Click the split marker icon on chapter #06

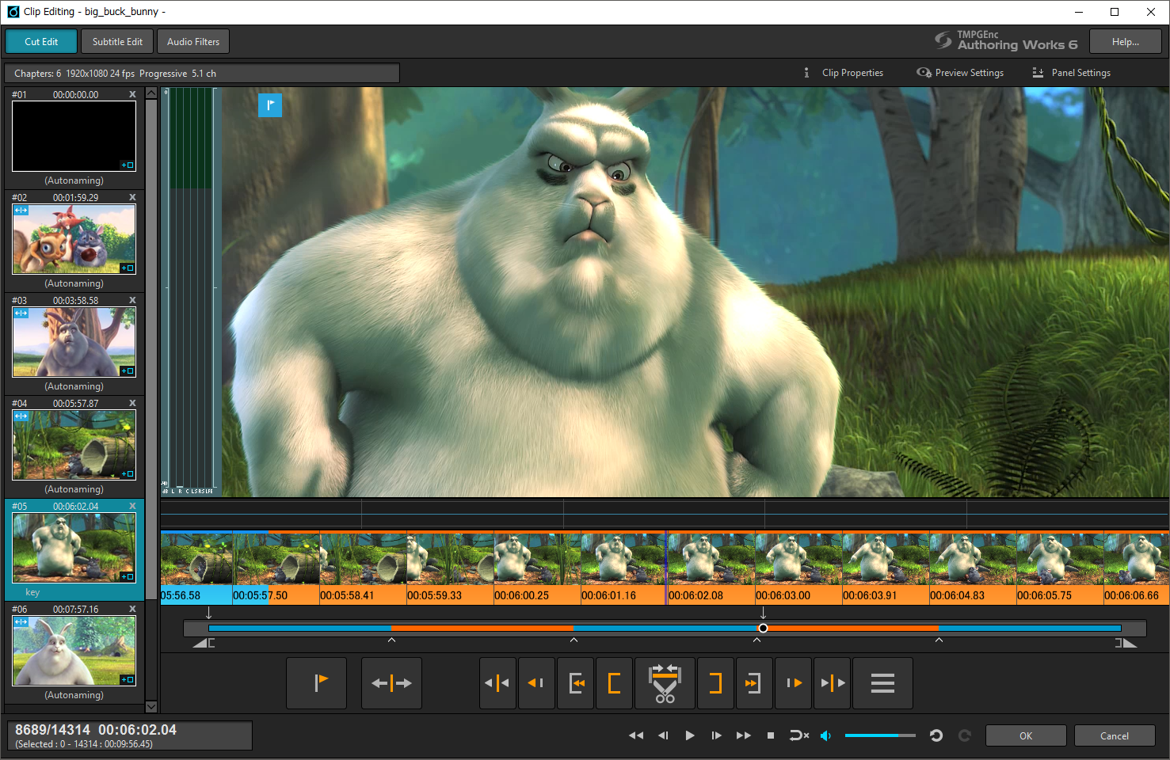(21, 622)
